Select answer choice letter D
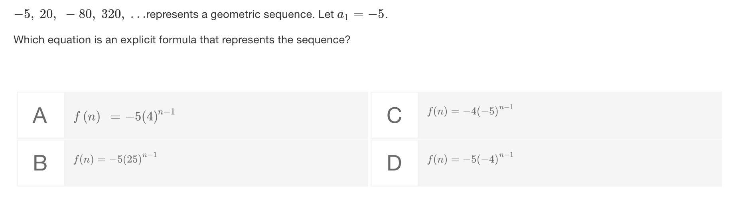This screenshot has width=740, height=215. [x=394, y=163]
